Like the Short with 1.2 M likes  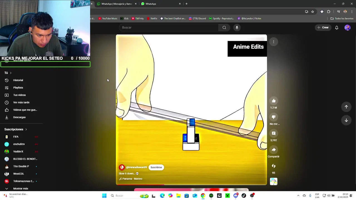(274, 101)
